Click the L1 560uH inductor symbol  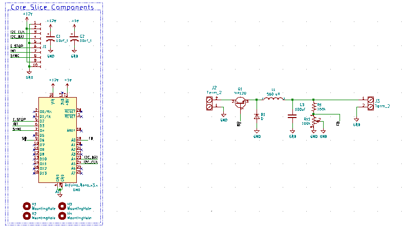coord(273,99)
